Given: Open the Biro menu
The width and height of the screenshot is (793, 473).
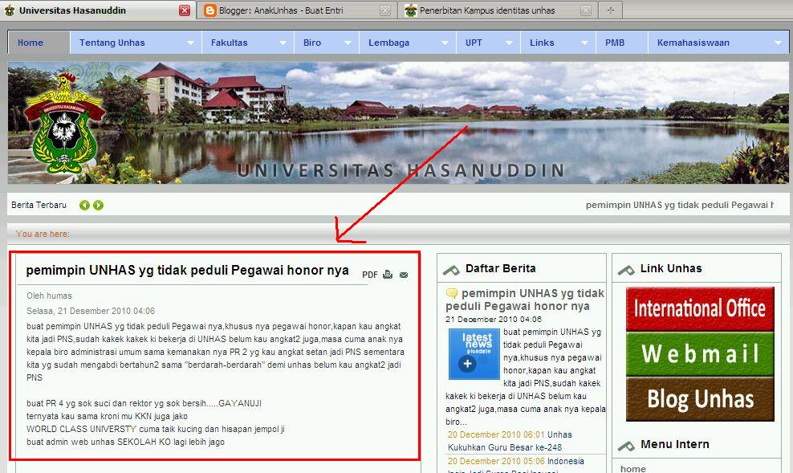Looking at the screenshot, I should click(326, 43).
